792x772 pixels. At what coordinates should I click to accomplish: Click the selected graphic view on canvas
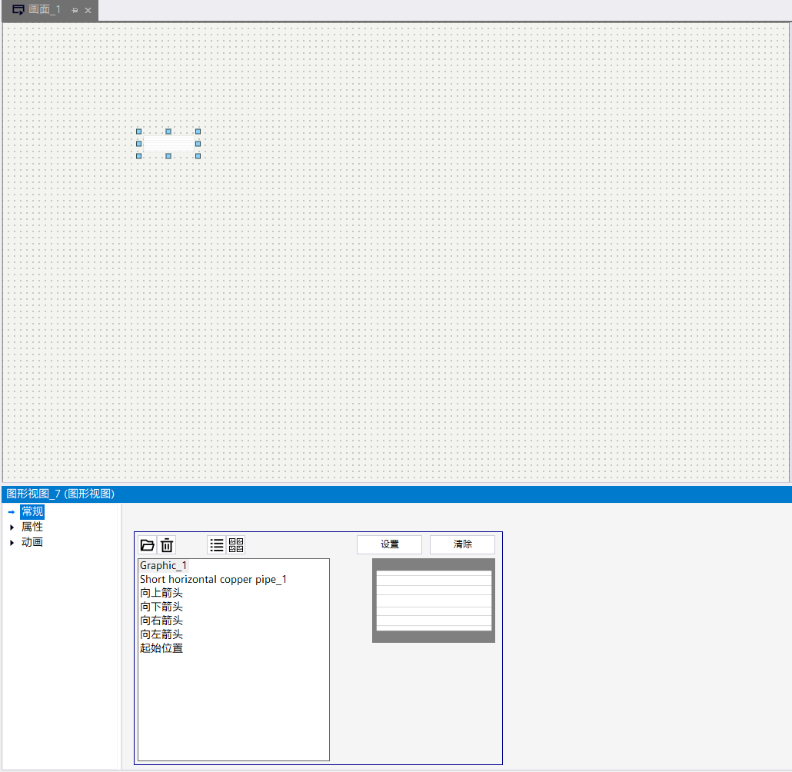pyautogui.click(x=168, y=144)
